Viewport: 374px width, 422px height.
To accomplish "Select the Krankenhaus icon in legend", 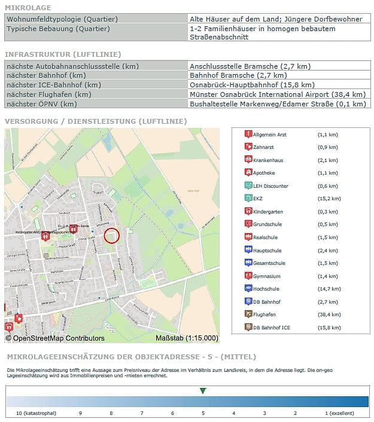I will coord(248,160).
